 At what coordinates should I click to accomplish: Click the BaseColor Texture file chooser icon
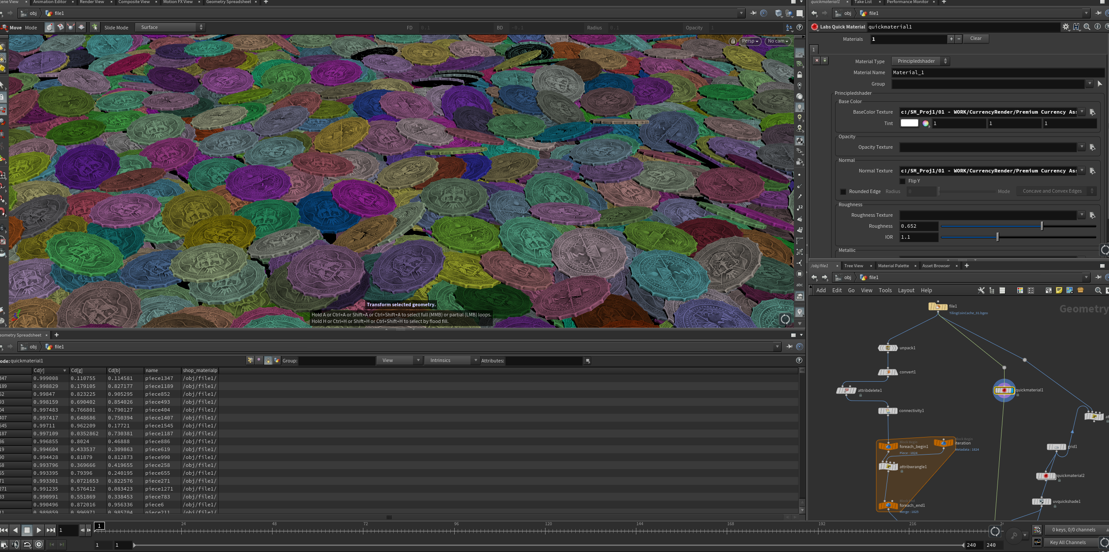1092,112
